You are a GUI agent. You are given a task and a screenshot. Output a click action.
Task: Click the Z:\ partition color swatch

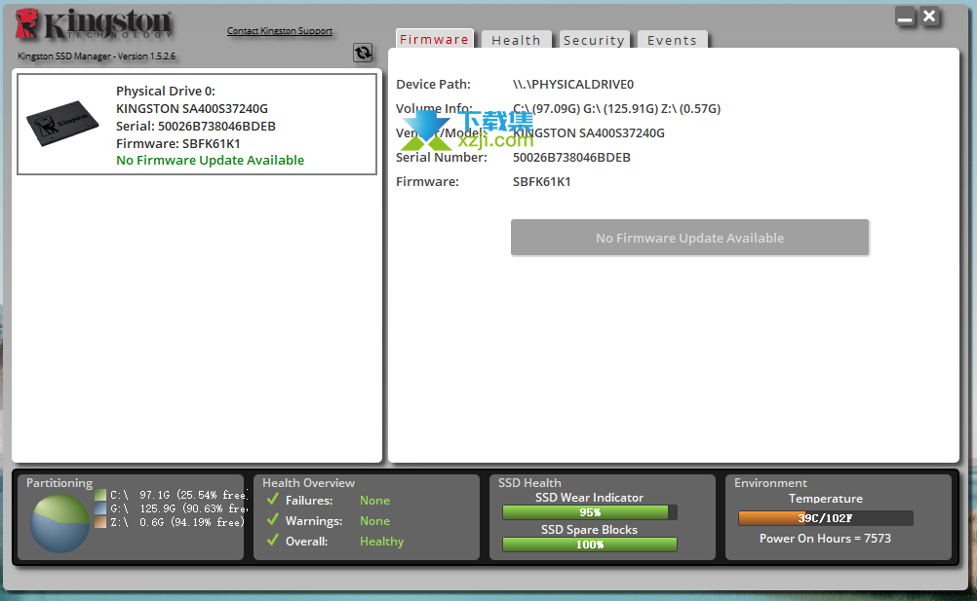pyautogui.click(x=100, y=522)
